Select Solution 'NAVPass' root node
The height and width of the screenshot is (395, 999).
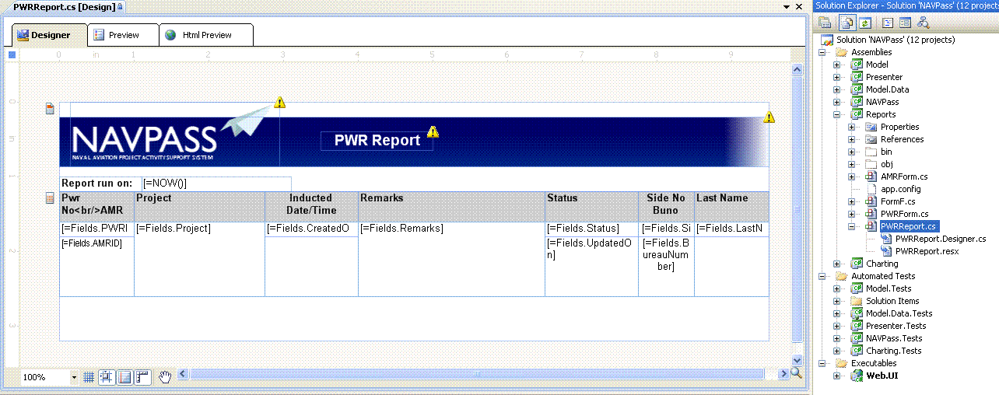point(896,40)
